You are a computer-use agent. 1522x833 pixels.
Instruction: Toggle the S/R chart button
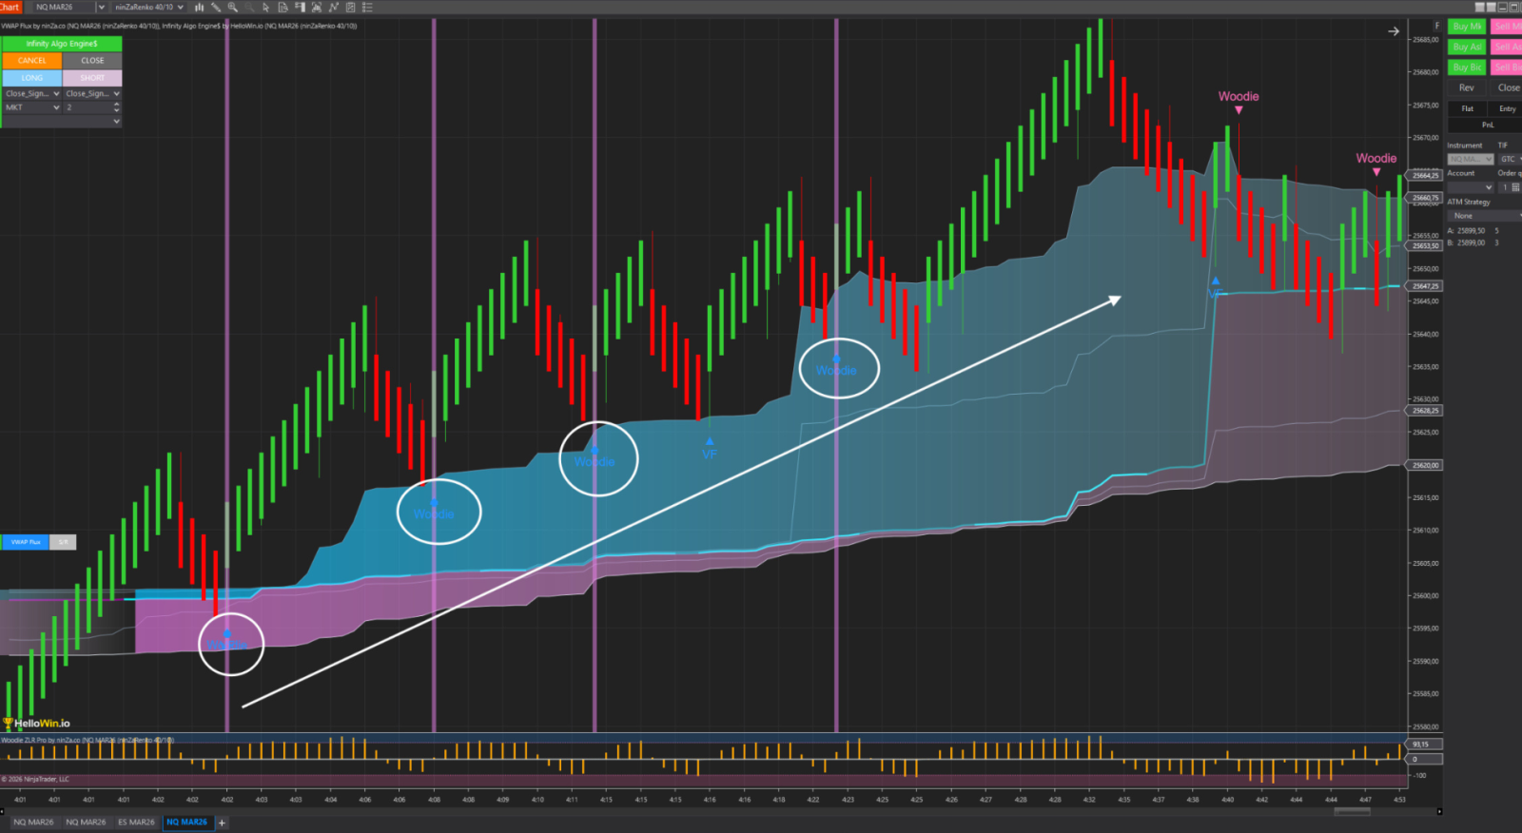(63, 542)
